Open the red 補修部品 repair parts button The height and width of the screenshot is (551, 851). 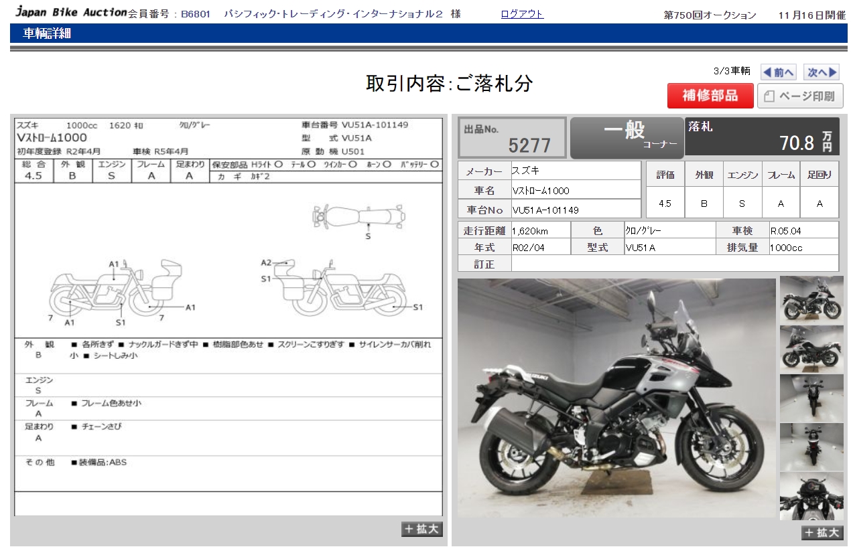(710, 96)
